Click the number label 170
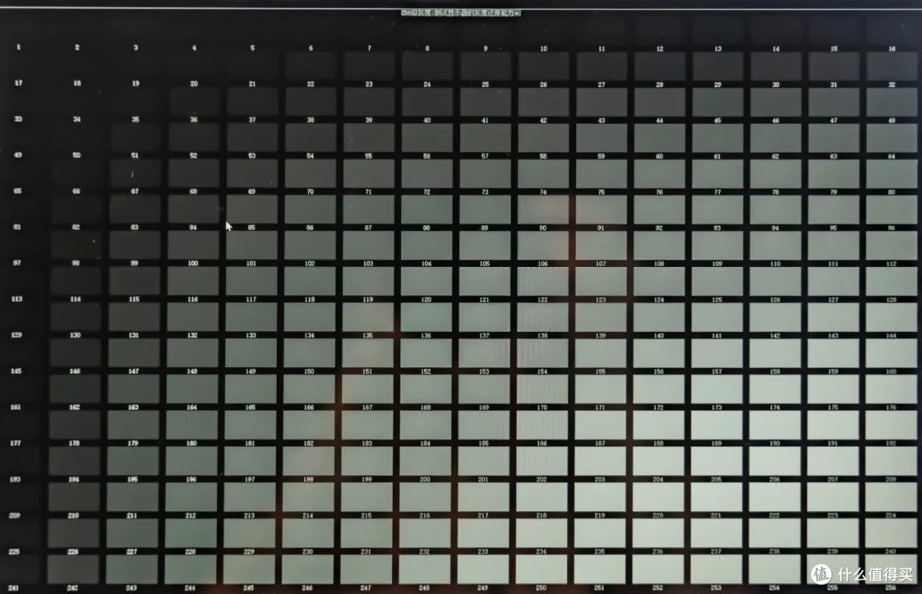The width and height of the screenshot is (922, 594). [x=542, y=407]
